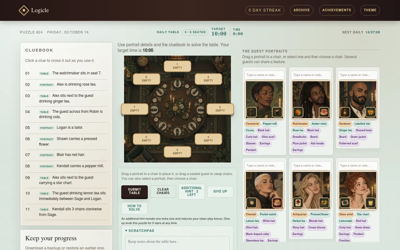Click the Pocket watch feature tag
This screenshot has width=400, height=250.
[268, 214]
